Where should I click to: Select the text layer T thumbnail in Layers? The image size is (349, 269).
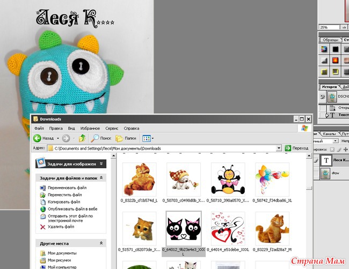pos(327,160)
